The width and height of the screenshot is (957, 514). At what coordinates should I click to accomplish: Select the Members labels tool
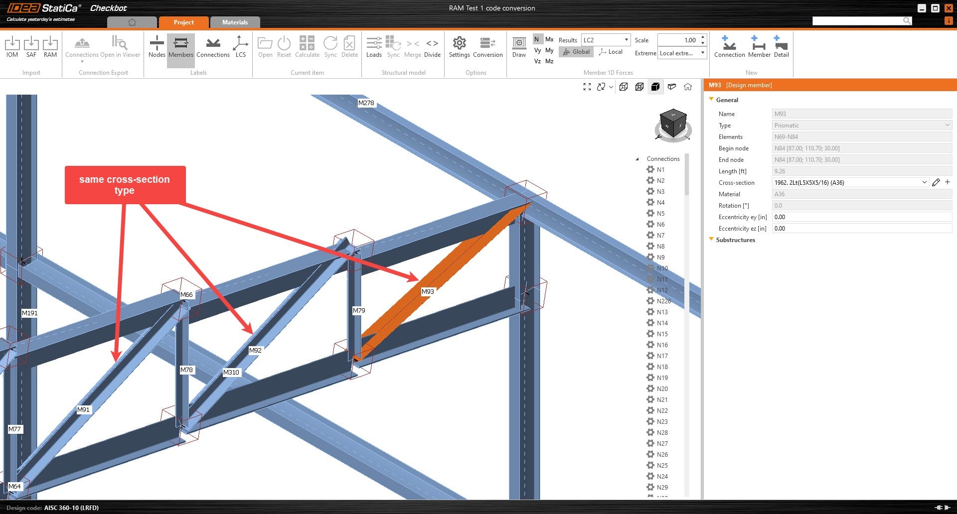pos(180,46)
